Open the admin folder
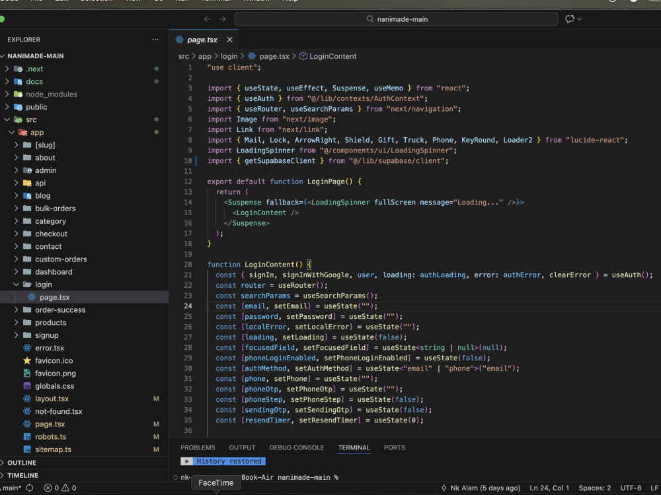This screenshot has width=661, height=495. coord(46,170)
